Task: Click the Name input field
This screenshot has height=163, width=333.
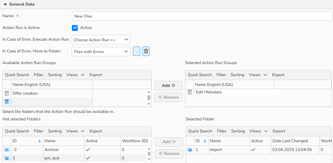Action: click(x=202, y=16)
